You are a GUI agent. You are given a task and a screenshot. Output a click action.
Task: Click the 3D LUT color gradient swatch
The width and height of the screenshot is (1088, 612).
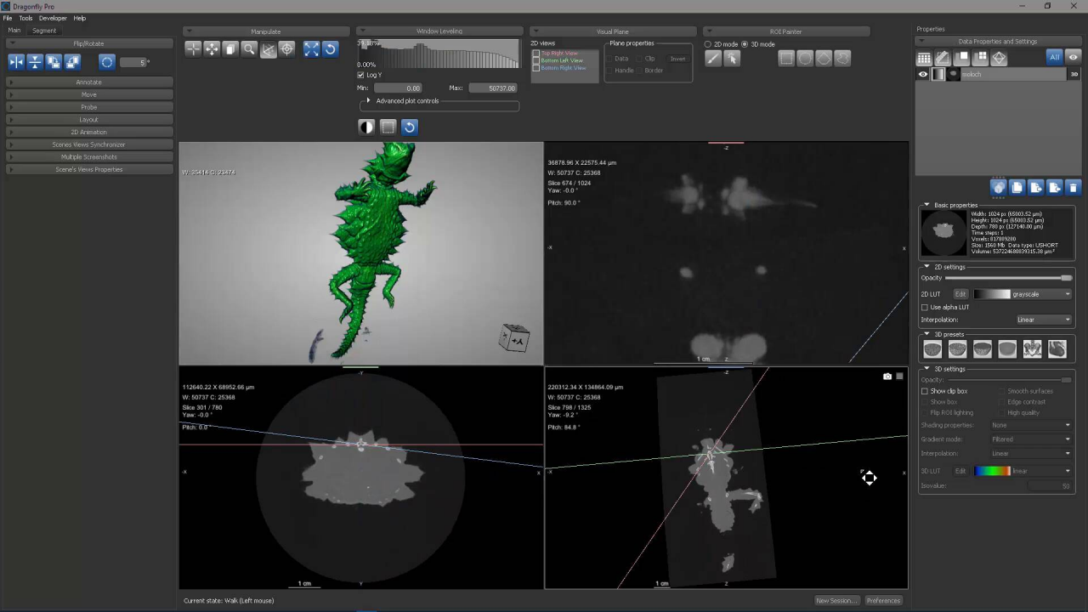point(992,471)
